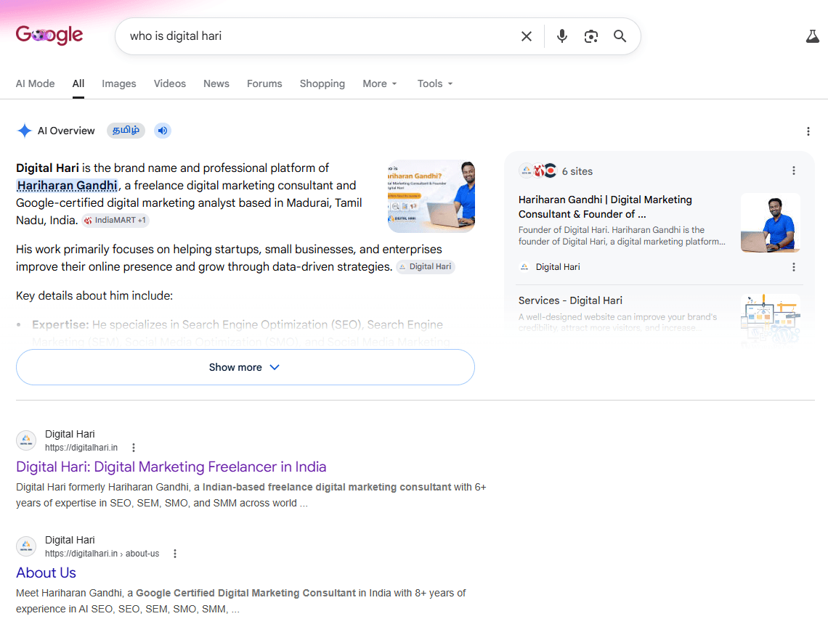Viewport: 828px width, 632px height.
Task: Expand the More dropdown
Action: click(x=380, y=83)
